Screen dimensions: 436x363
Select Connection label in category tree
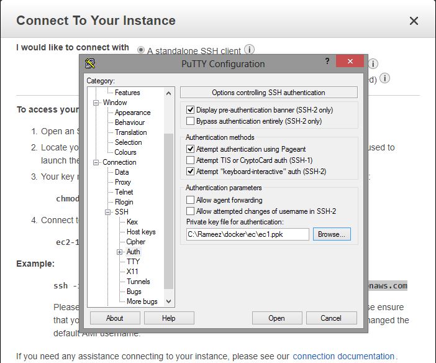(119, 162)
